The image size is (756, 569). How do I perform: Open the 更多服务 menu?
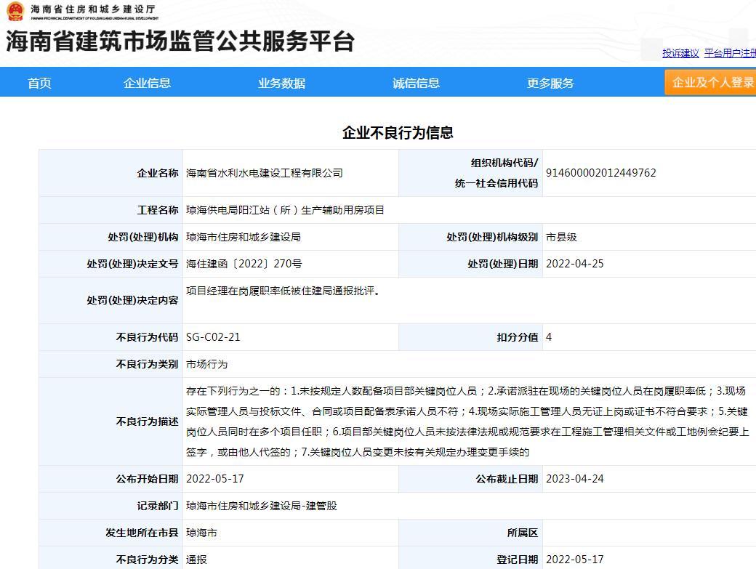coord(550,83)
